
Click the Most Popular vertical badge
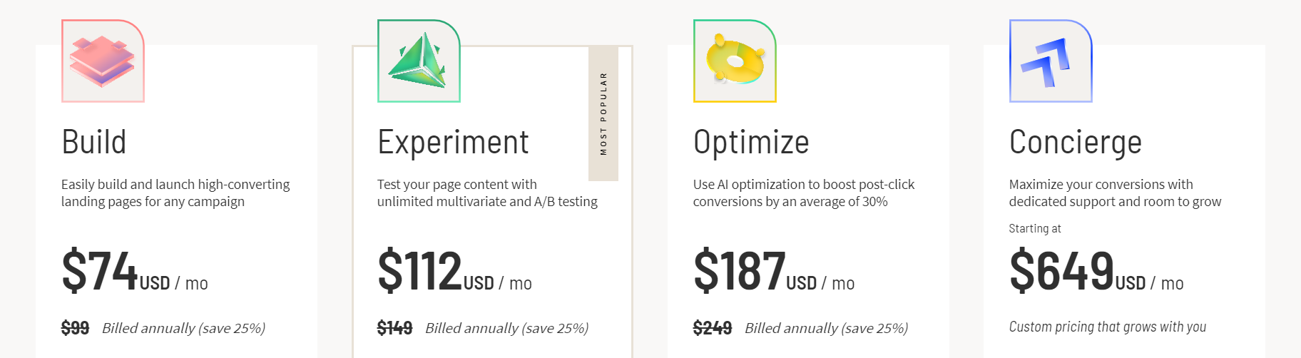(x=603, y=114)
